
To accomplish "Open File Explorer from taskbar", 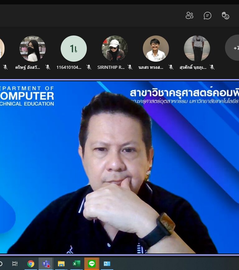I will coord(61,264).
